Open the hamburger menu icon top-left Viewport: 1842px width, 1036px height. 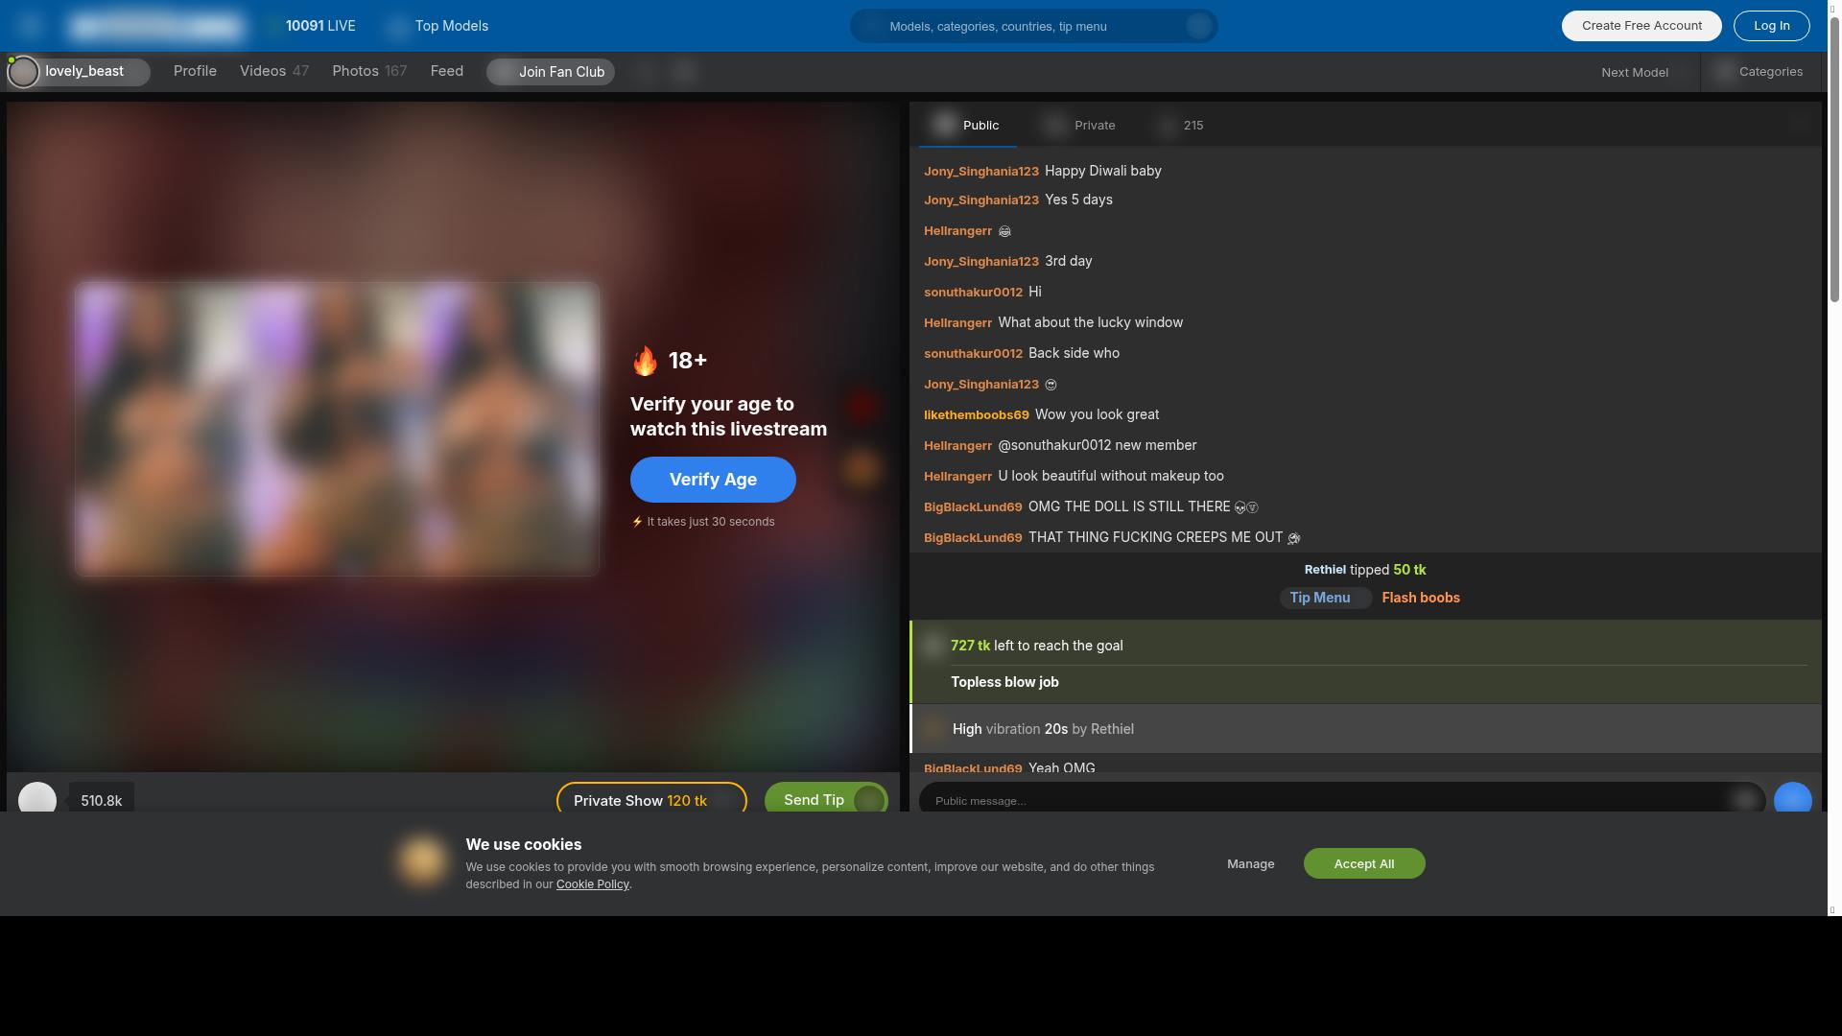[x=29, y=26]
